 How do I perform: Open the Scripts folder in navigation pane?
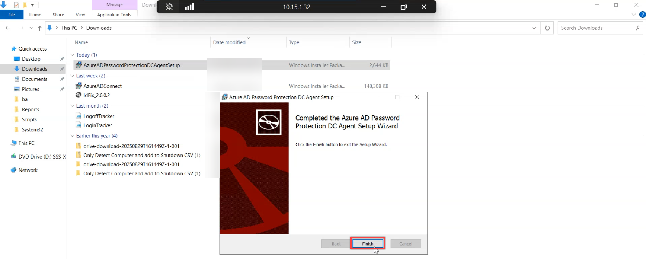29,119
